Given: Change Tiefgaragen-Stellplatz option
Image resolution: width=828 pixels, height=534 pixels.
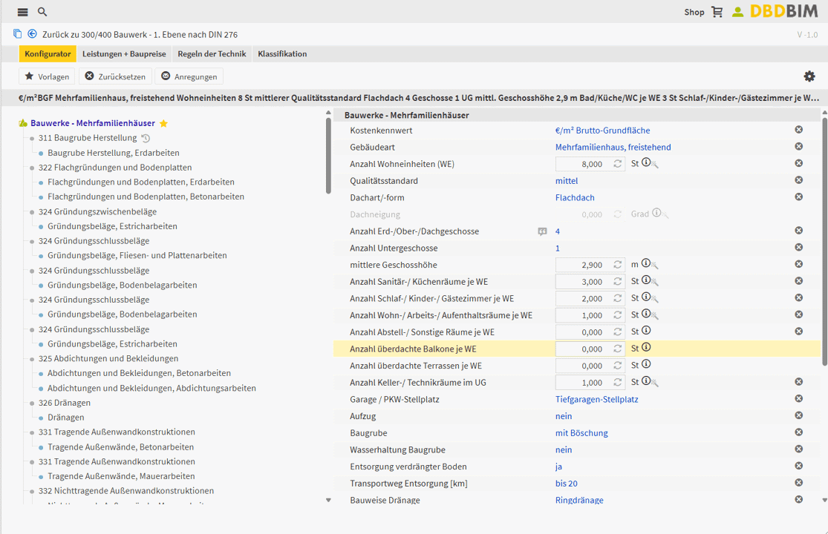Looking at the screenshot, I should 597,400.
